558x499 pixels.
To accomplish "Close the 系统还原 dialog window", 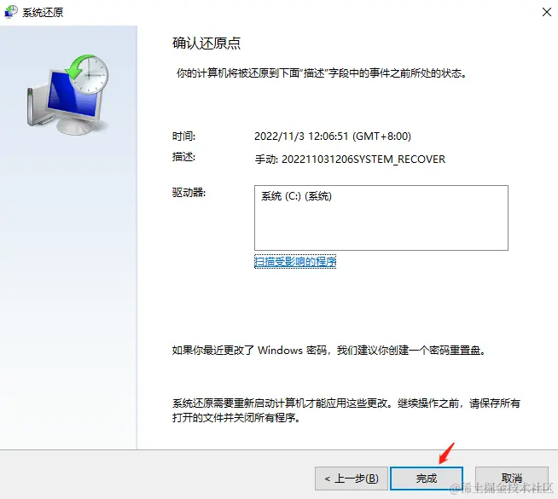I will [547, 12].
